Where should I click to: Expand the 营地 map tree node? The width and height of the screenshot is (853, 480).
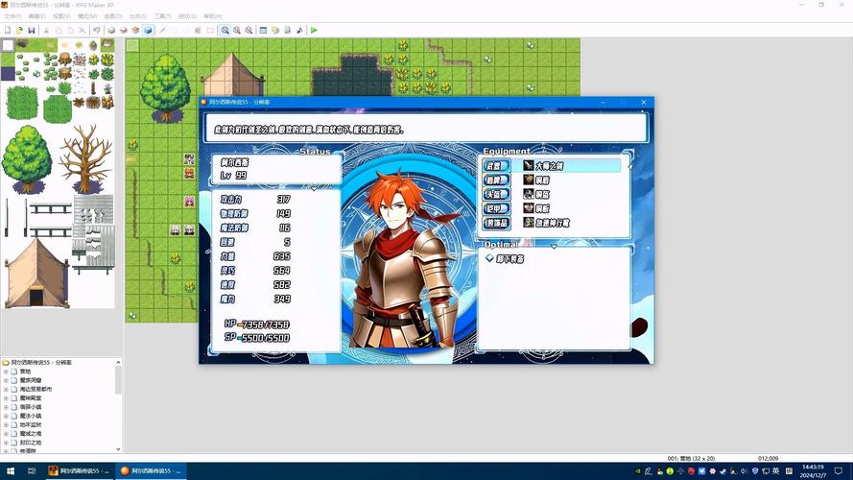point(6,372)
